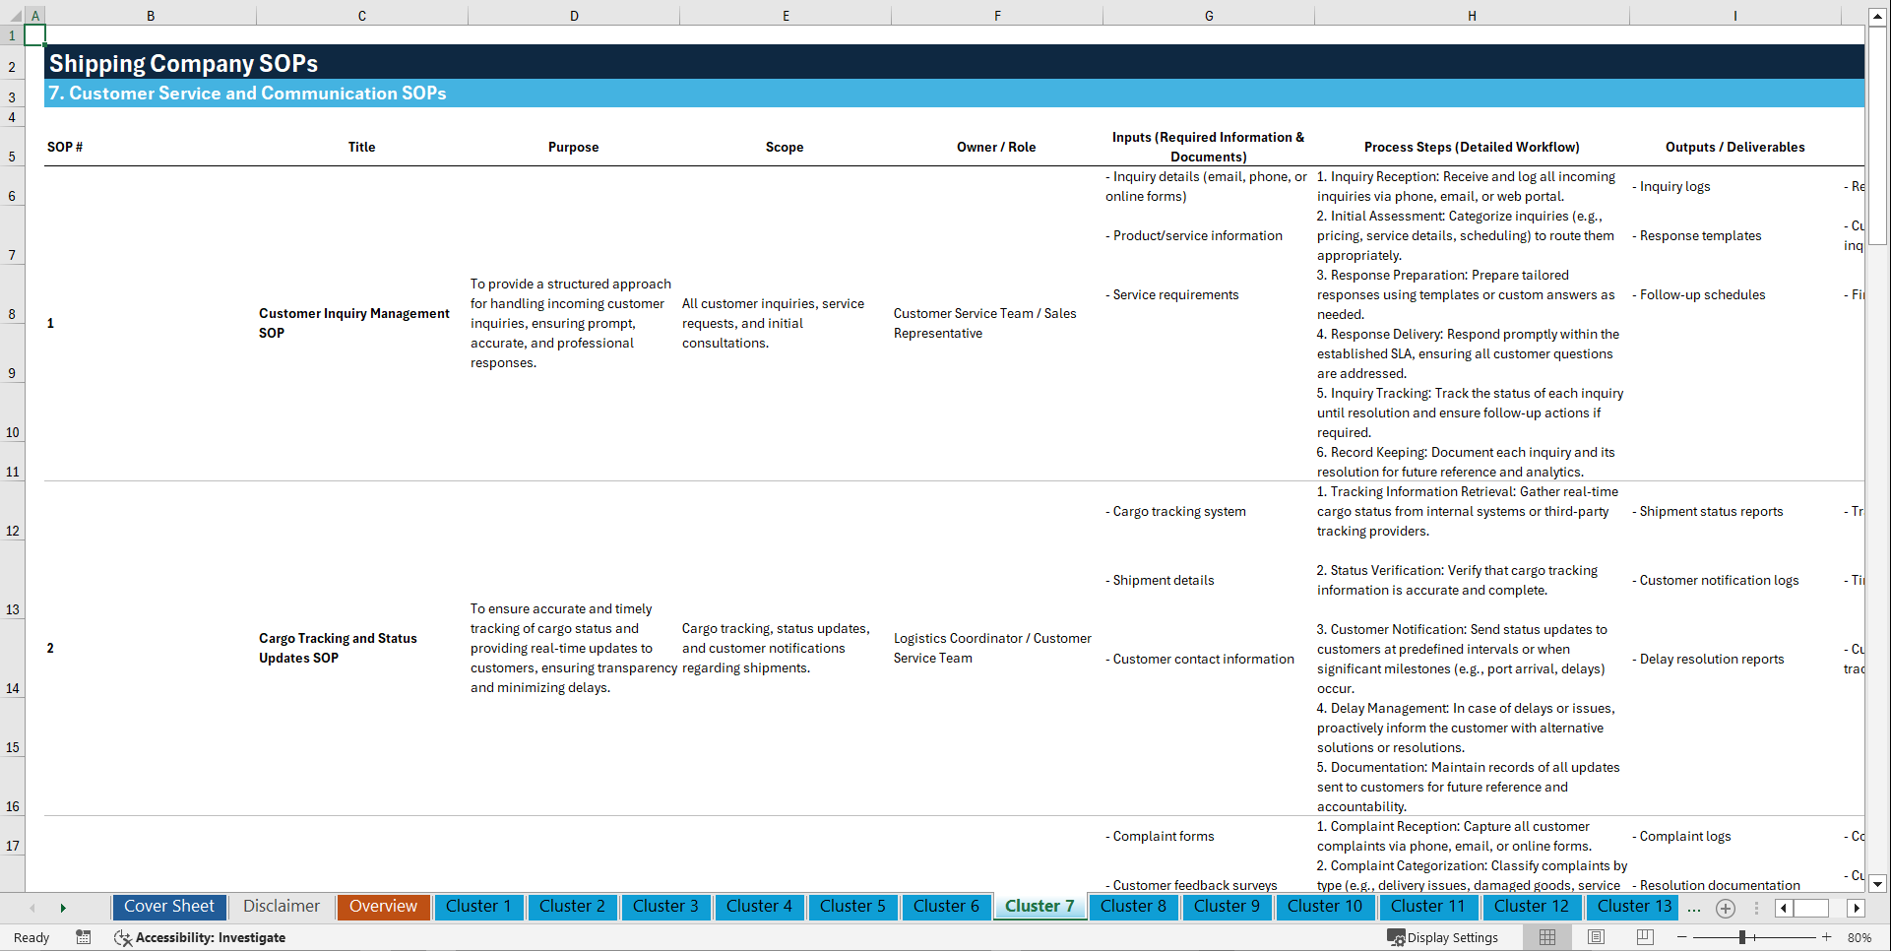This screenshot has height=951, width=1891.
Task: Select the Cover Sheet tab
Action: click(x=169, y=907)
